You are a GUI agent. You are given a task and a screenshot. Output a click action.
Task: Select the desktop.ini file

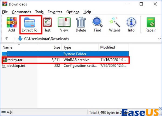pos(16,65)
